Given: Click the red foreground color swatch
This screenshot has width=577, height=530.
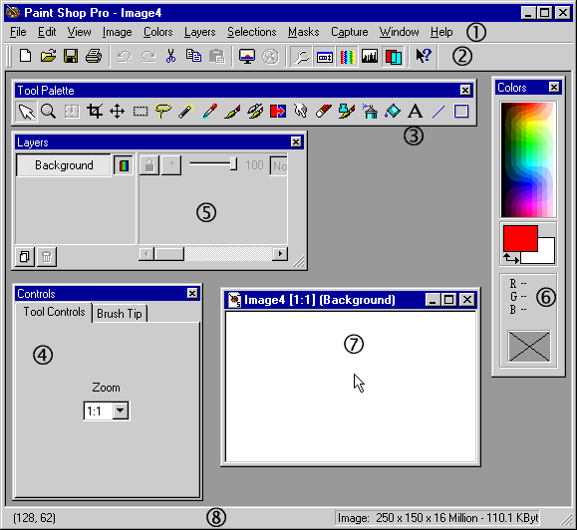Looking at the screenshot, I should tap(520, 239).
